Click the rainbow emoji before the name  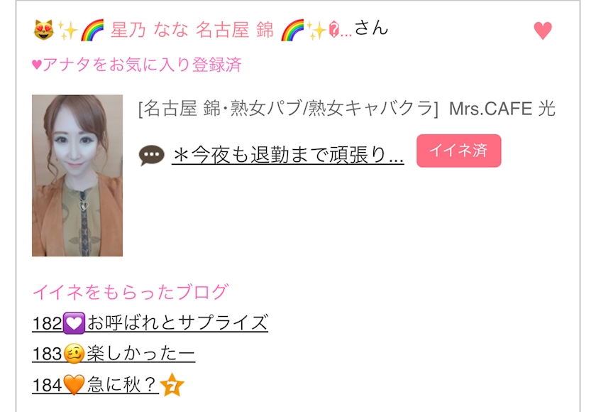[x=92, y=30]
